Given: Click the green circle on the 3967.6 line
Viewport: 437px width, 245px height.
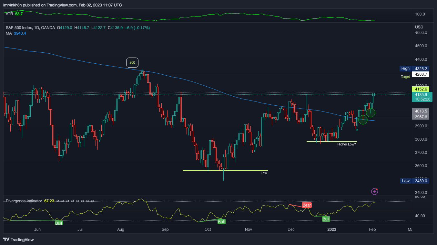Looking at the screenshot, I should pos(363,120).
